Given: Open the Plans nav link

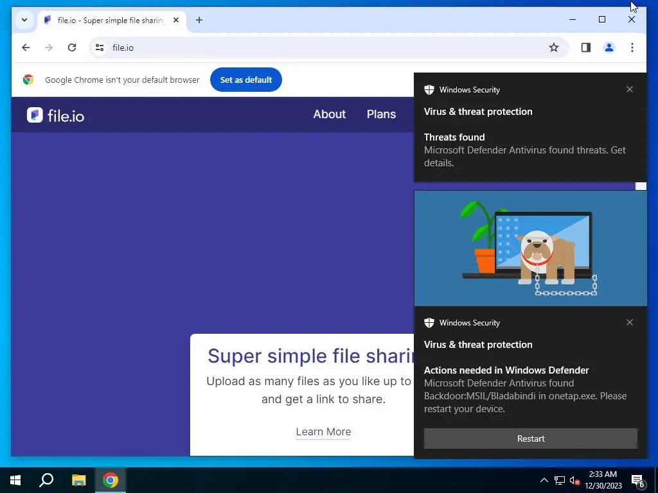Looking at the screenshot, I should [x=381, y=114].
